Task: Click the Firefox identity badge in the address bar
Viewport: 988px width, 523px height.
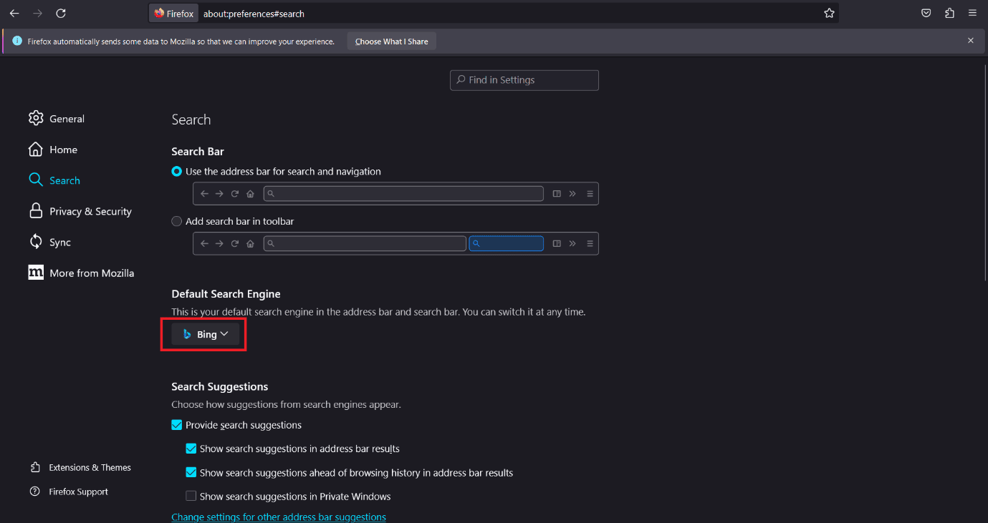Action: coord(173,13)
